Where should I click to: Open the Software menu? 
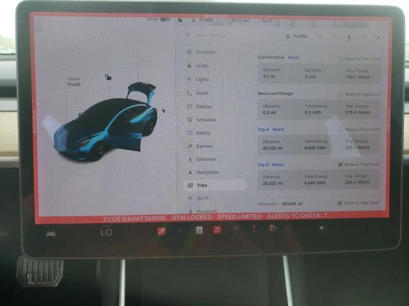[202, 159]
